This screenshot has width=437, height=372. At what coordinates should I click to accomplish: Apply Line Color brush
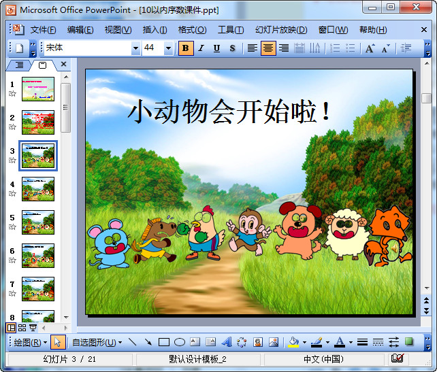point(317,342)
